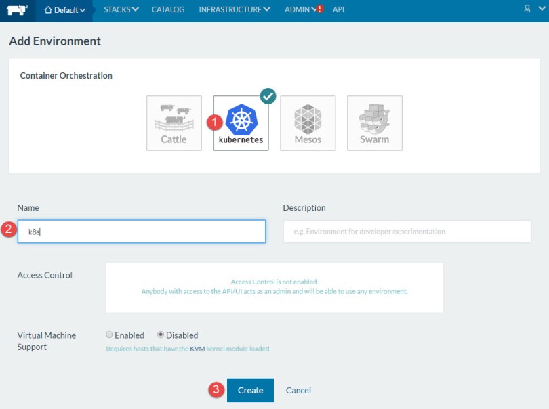Open the API menu item

point(339,9)
